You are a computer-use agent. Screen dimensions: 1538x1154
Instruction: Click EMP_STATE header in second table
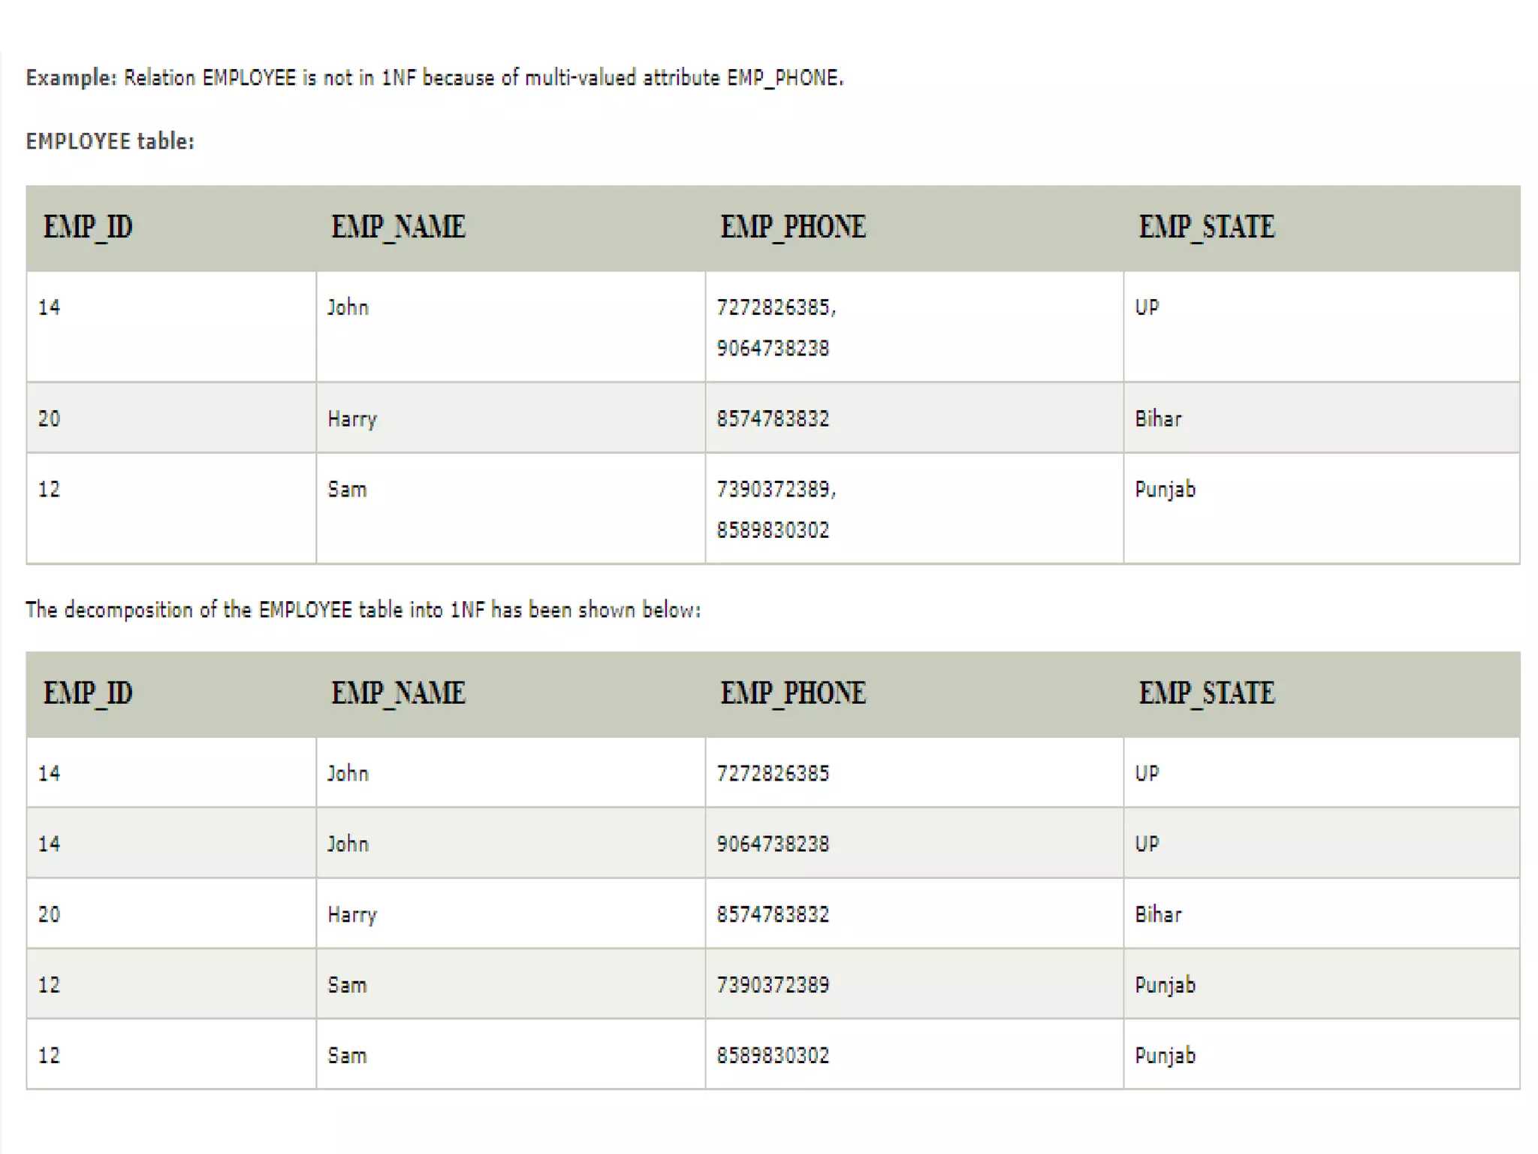click(x=1206, y=693)
